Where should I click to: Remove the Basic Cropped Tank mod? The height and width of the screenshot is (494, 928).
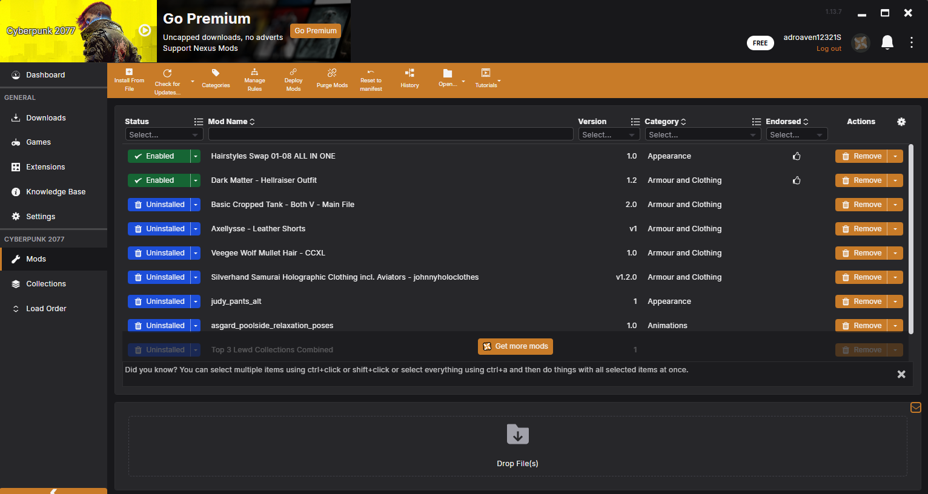[x=861, y=205]
